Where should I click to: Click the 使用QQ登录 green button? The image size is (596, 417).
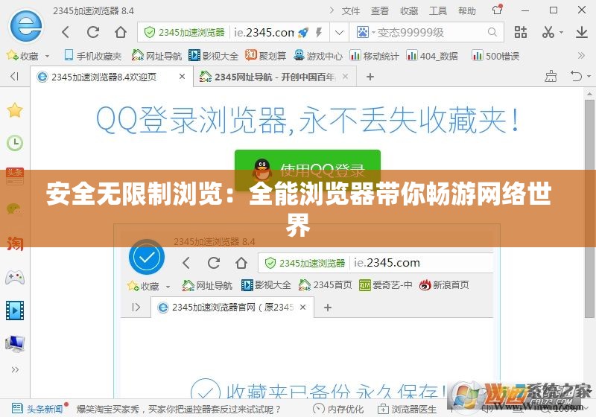[x=308, y=170]
